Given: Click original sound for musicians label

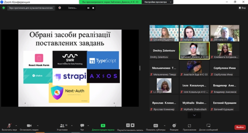Looking at the screenshot, I should (31, 8).
